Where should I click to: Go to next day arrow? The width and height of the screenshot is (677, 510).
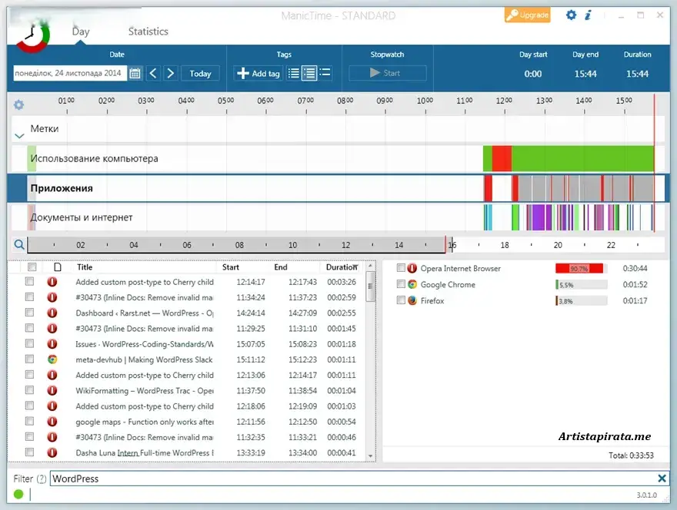[x=171, y=74]
